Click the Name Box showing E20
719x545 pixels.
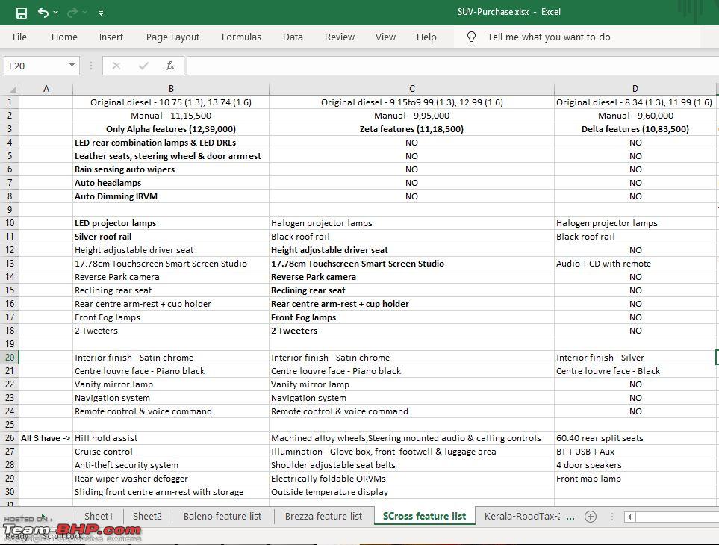tap(36, 66)
